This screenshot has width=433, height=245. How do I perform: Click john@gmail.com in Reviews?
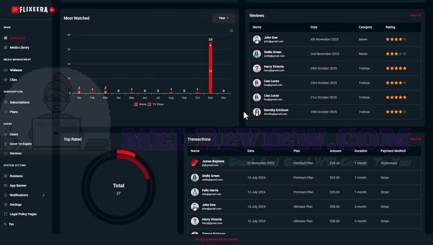tap(273, 42)
